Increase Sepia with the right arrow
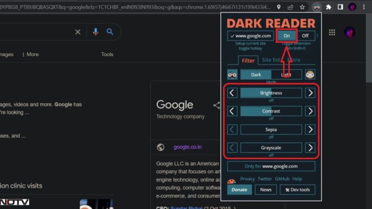Viewport: 372px width, 209px height. pyautogui.click(x=310, y=130)
